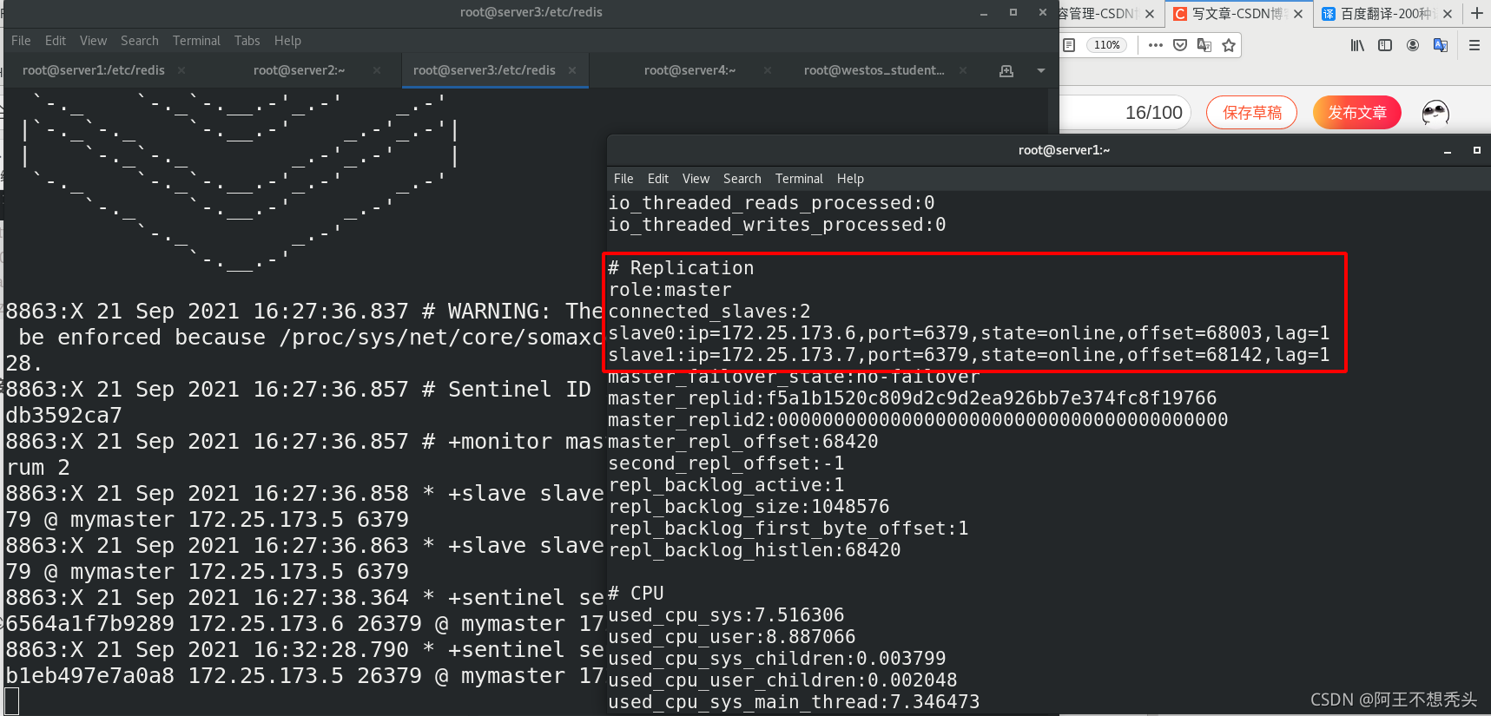Image resolution: width=1491 pixels, height=716 pixels.
Task: Switch to root@westos_student terminal tab
Action: (x=874, y=70)
